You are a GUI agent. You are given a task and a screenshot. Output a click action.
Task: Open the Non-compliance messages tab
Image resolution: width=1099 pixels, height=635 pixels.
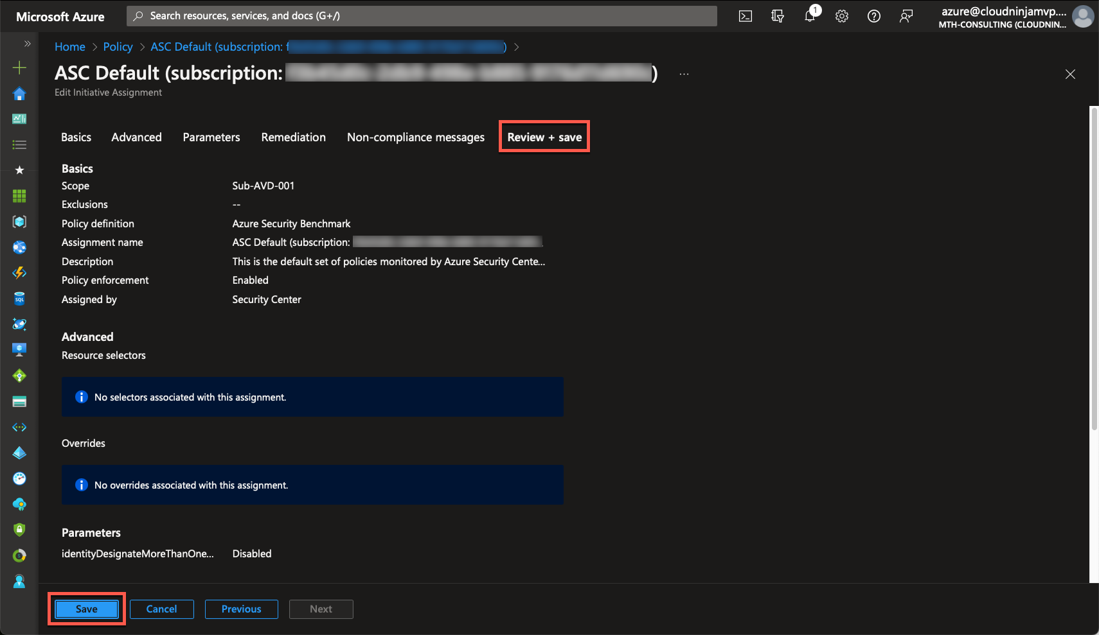point(416,137)
